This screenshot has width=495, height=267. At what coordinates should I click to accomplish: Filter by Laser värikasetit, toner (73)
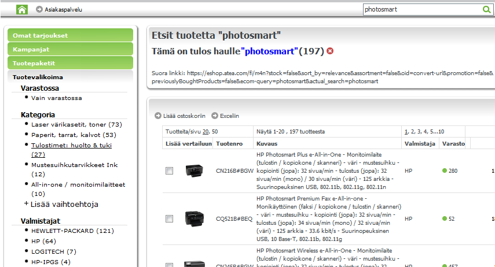click(76, 124)
